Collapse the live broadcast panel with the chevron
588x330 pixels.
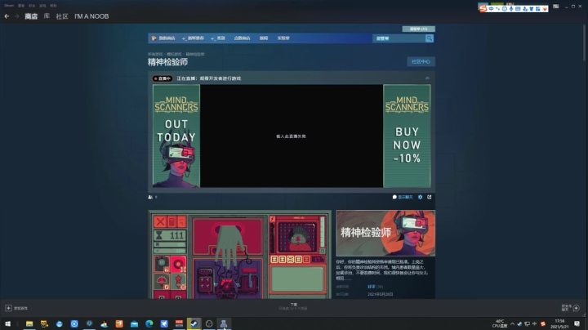tap(427, 78)
